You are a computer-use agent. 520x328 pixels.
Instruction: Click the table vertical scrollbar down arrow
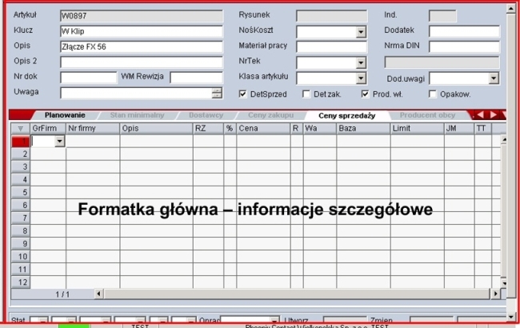[x=504, y=283]
